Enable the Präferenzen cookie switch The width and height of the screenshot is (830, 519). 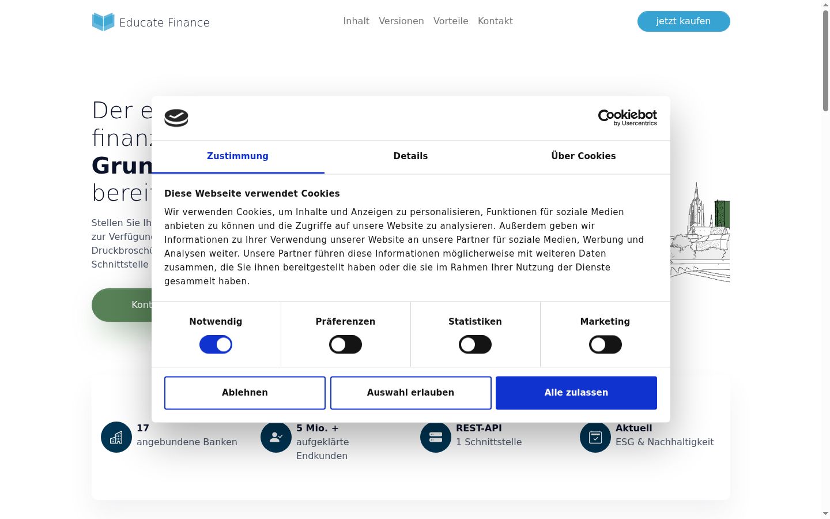click(345, 345)
